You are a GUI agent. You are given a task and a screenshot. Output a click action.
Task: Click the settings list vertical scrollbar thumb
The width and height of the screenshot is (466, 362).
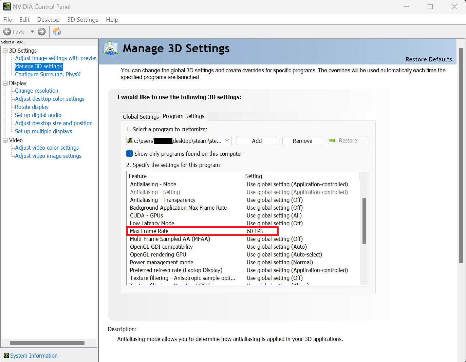click(x=364, y=221)
